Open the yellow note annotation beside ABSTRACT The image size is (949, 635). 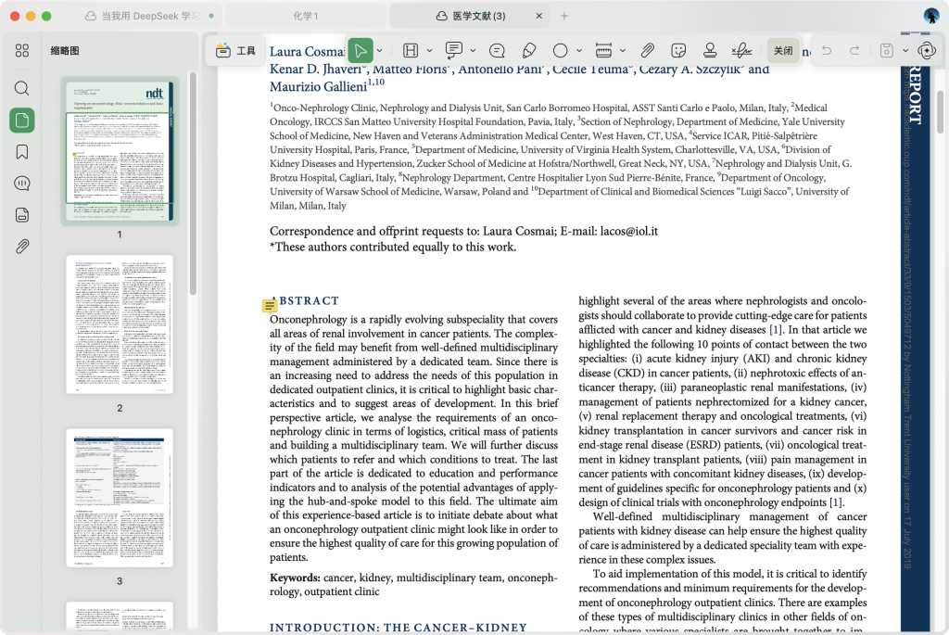point(270,306)
